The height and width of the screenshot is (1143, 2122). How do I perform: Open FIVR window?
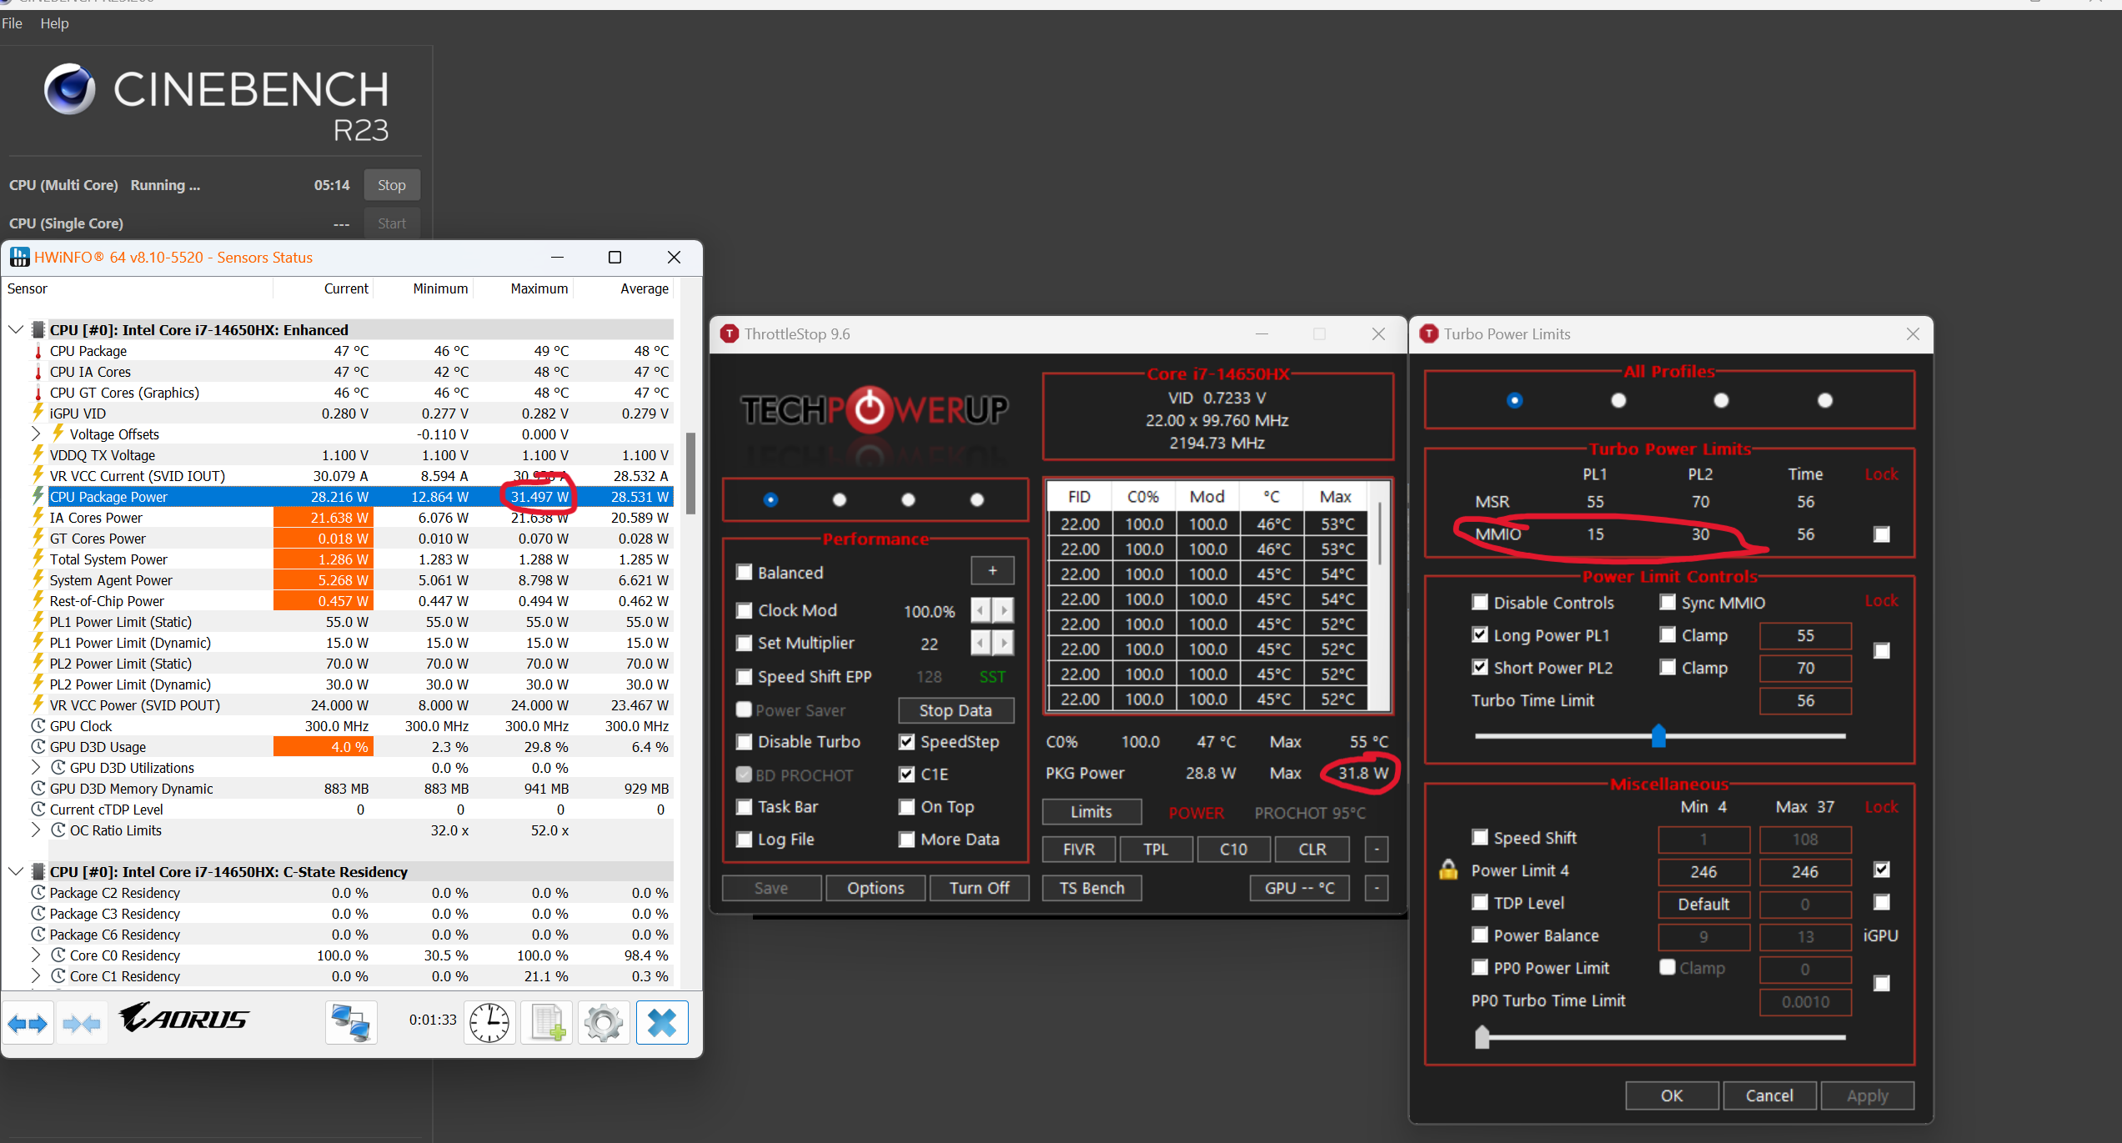(x=1079, y=850)
